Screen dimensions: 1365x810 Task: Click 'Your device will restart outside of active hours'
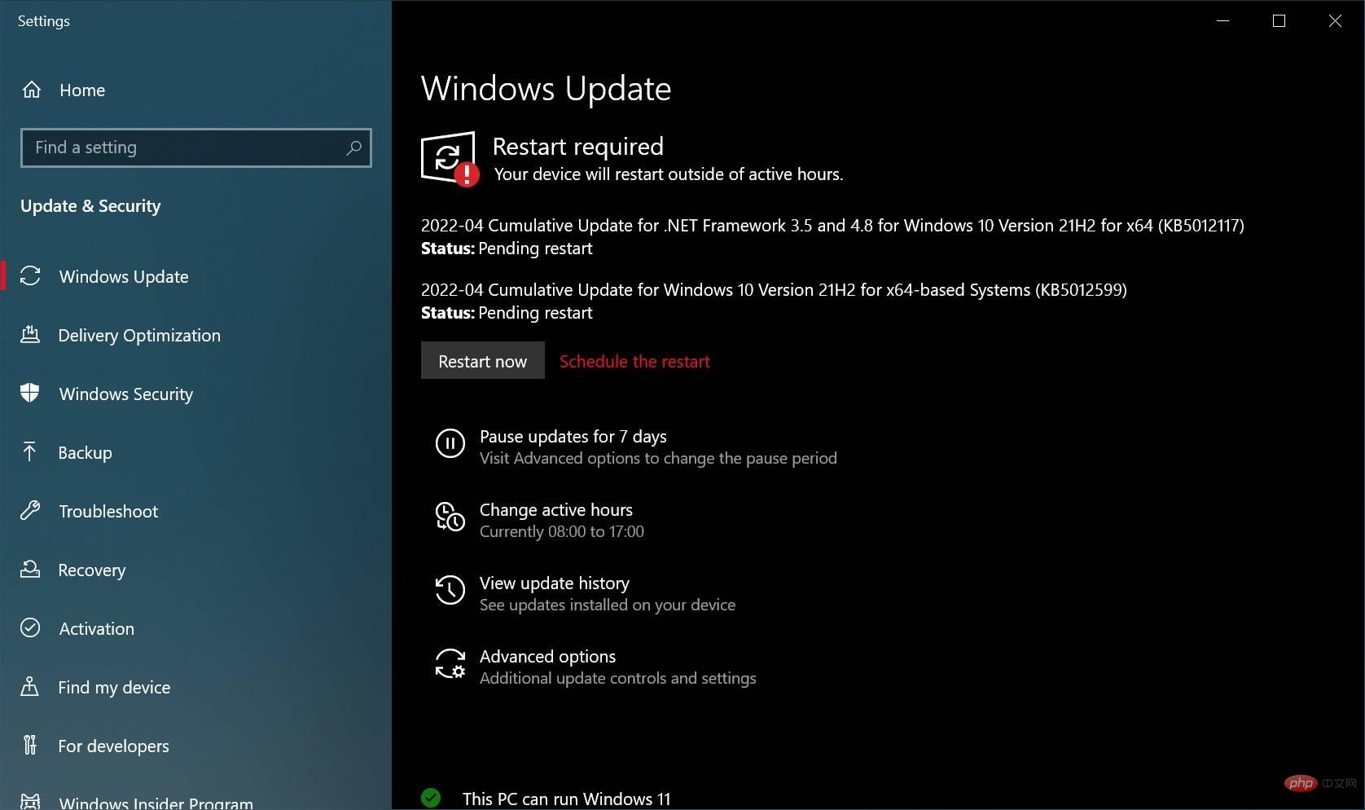point(669,174)
